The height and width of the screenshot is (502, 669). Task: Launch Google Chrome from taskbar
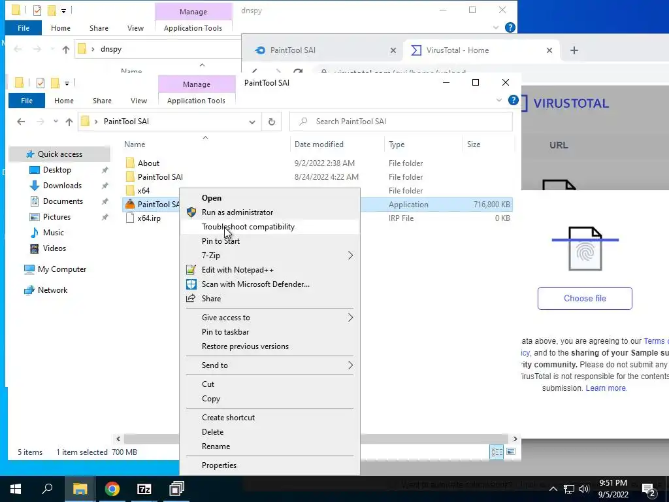tap(112, 489)
